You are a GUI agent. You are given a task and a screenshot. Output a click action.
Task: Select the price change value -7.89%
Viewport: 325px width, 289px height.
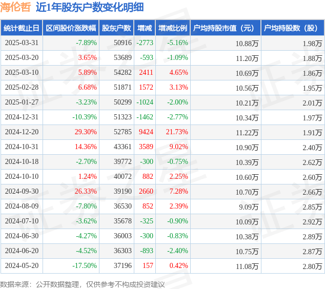(x=87, y=43)
